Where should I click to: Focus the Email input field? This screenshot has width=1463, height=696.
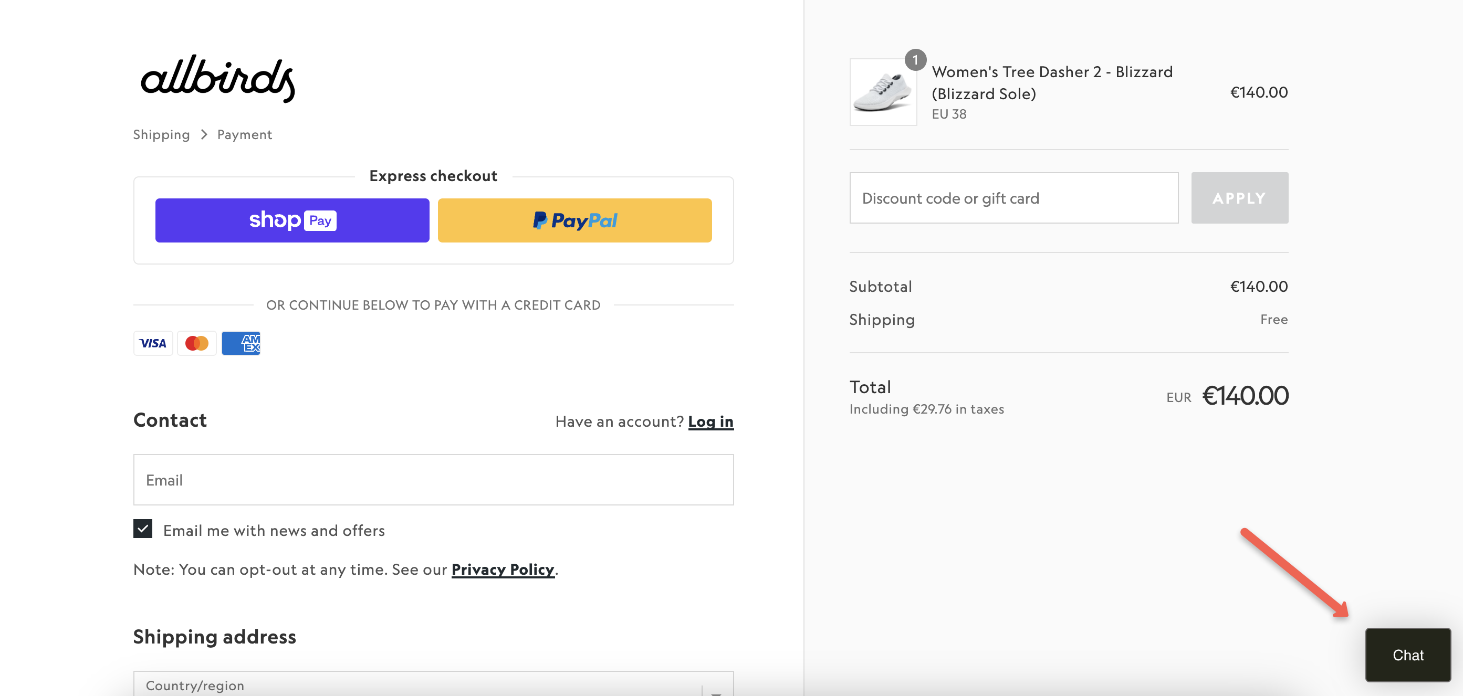(433, 480)
